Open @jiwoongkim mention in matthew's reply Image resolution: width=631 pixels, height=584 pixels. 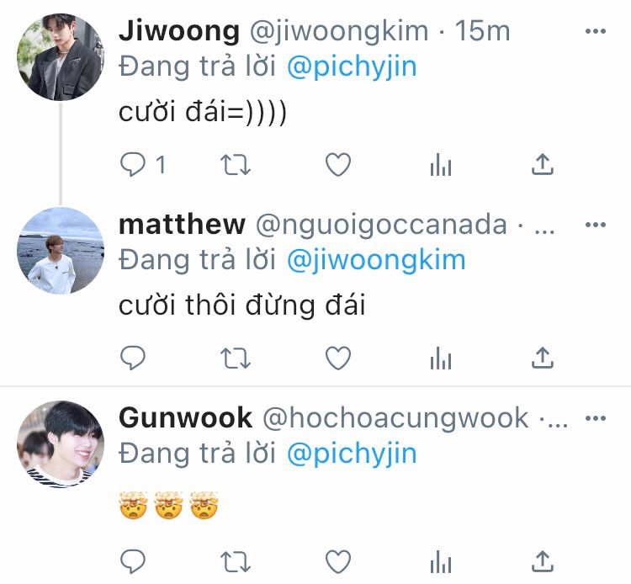pos(376,260)
